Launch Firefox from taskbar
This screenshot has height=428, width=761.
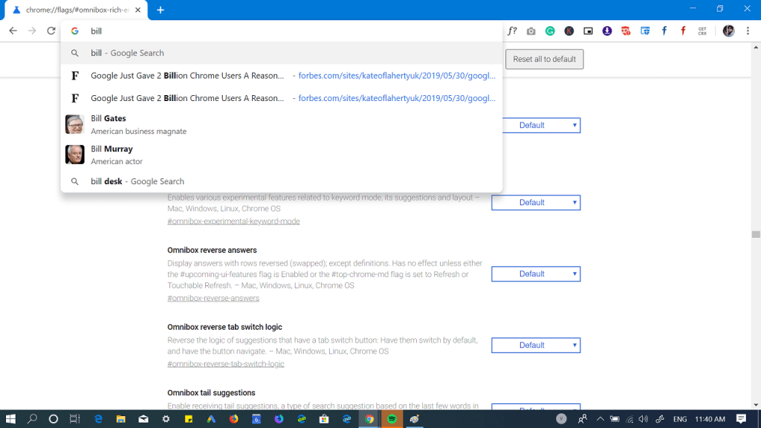(x=234, y=419)
